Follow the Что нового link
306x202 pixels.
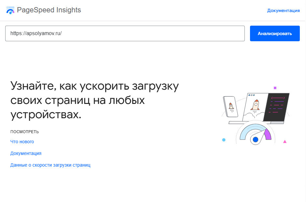click(x=22, y=142)
